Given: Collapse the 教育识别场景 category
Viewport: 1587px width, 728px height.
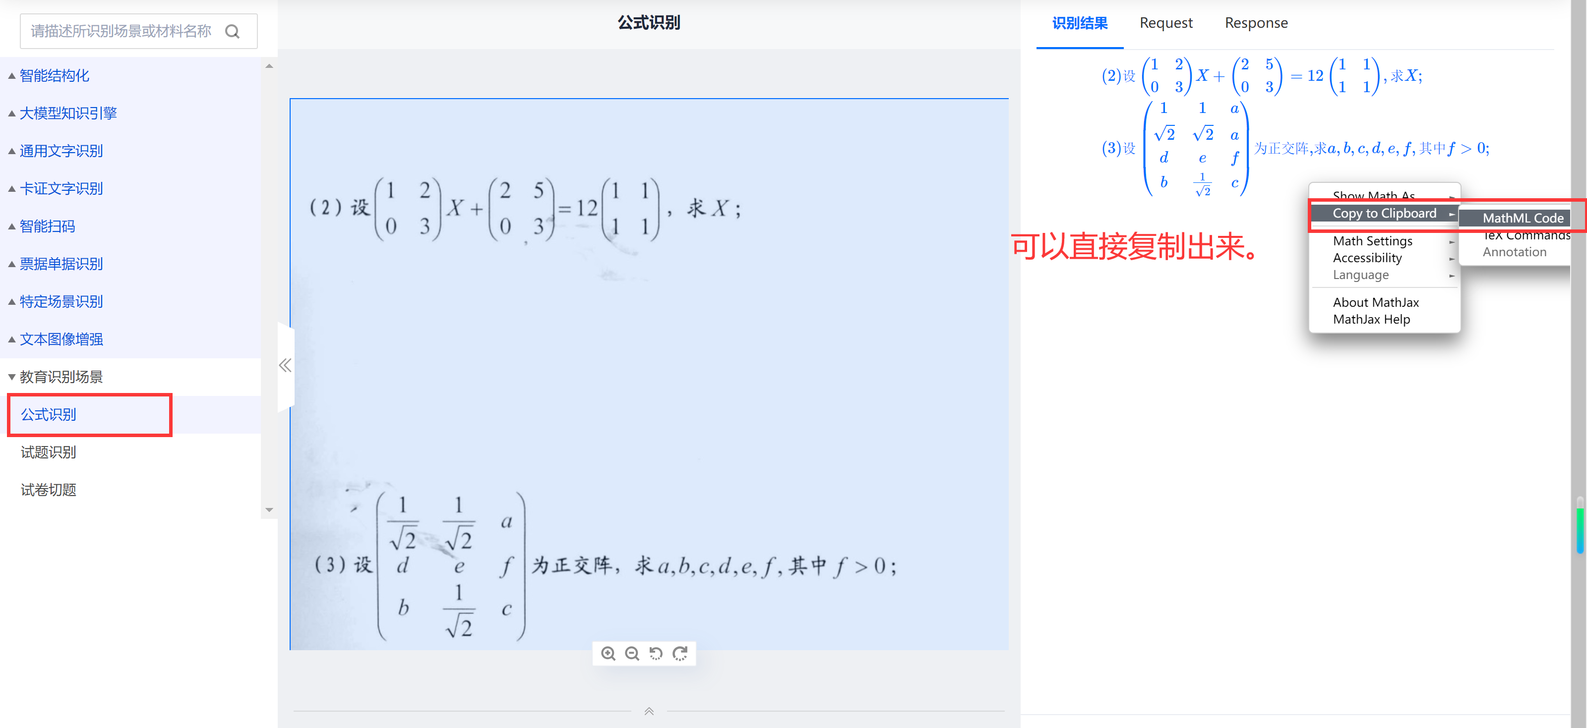Looking at the screenshot, I should 61,377.
